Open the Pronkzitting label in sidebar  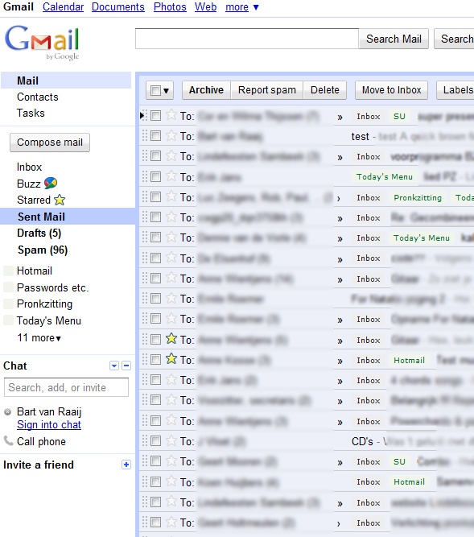point(44,304)
